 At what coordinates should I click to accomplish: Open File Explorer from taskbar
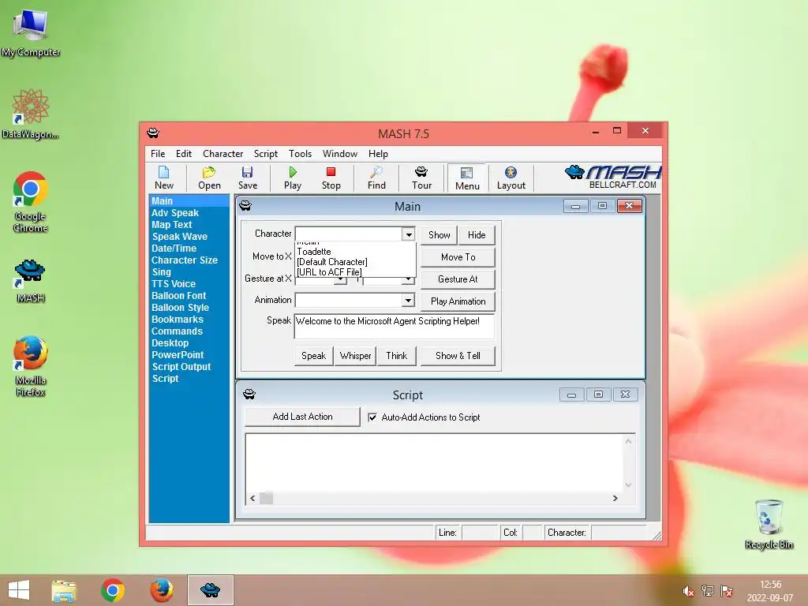click(64, 590)
